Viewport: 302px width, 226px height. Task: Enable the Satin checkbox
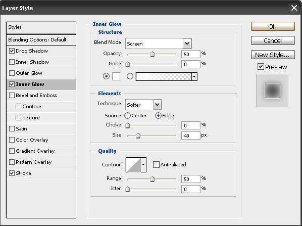[12, 128]
